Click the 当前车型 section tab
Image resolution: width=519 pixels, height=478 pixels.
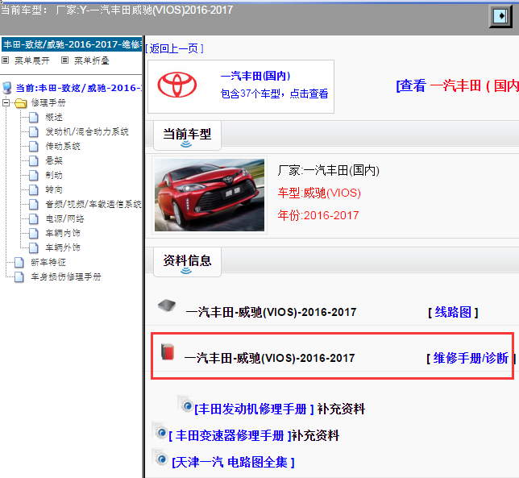click(187, 135)
